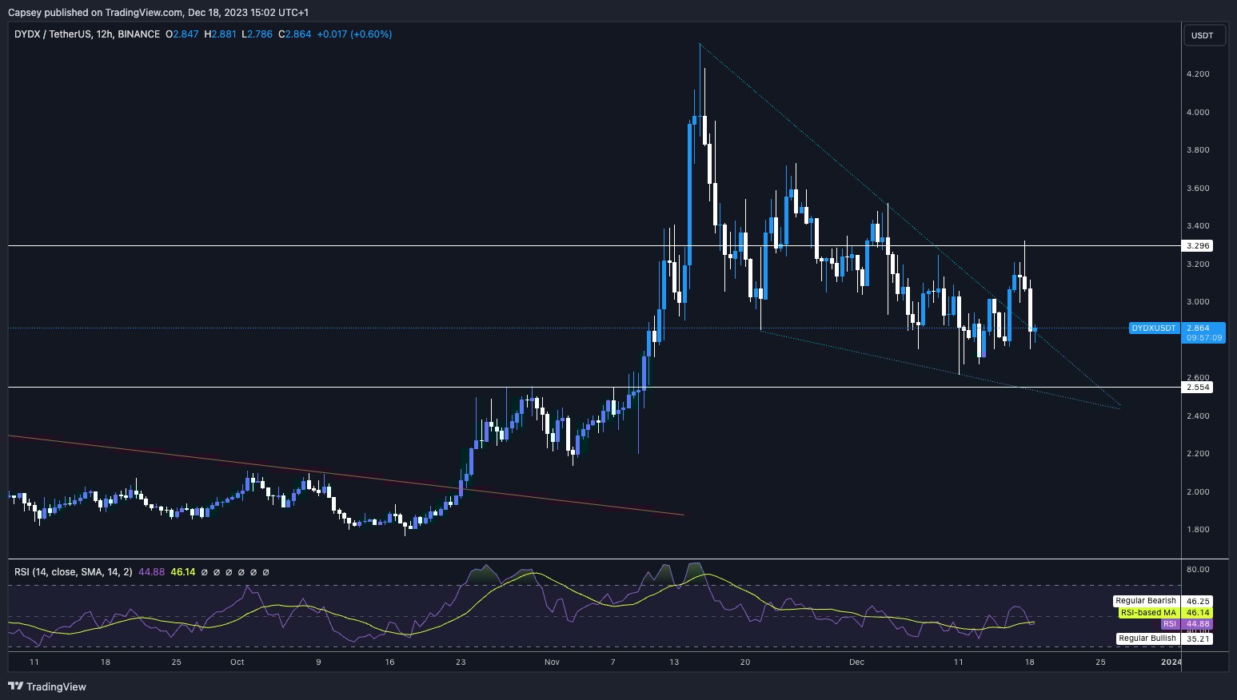
Task: Click the high value H2.881
Action: pos(220,34)
